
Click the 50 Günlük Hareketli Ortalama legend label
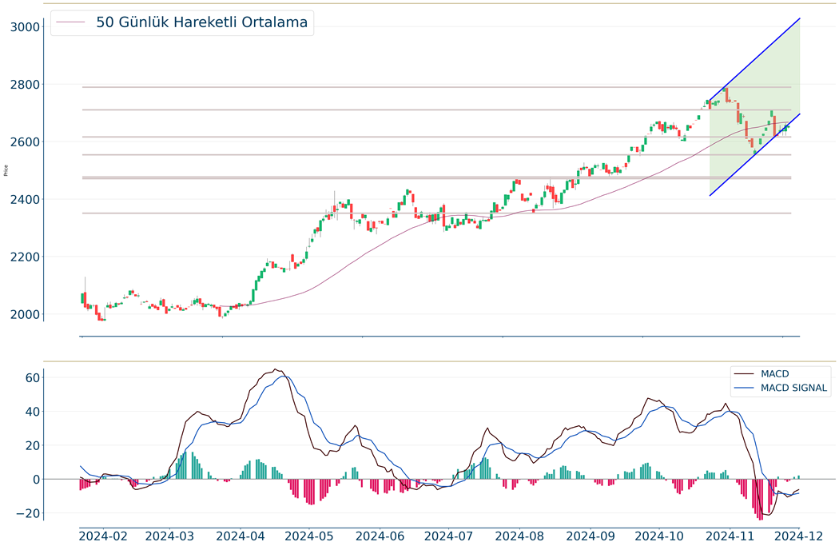201,22
